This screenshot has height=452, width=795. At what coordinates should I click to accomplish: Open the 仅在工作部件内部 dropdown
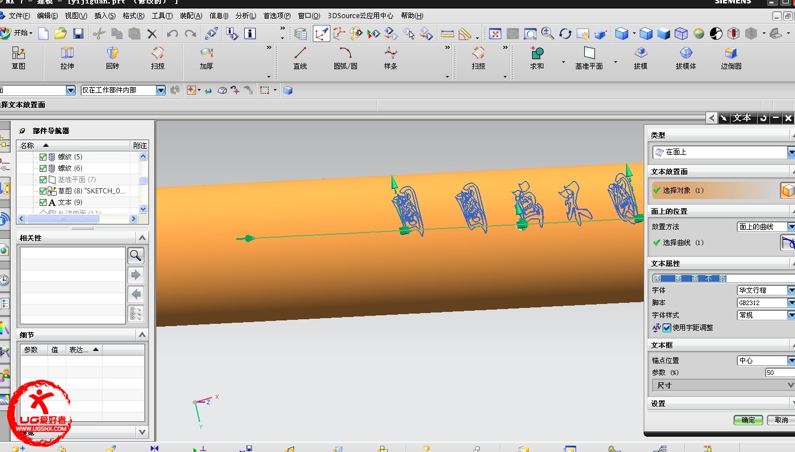click(161, 90)
